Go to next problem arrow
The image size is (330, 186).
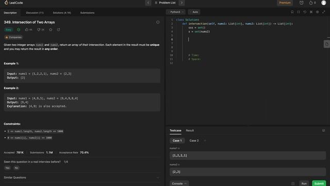[181, 3]
